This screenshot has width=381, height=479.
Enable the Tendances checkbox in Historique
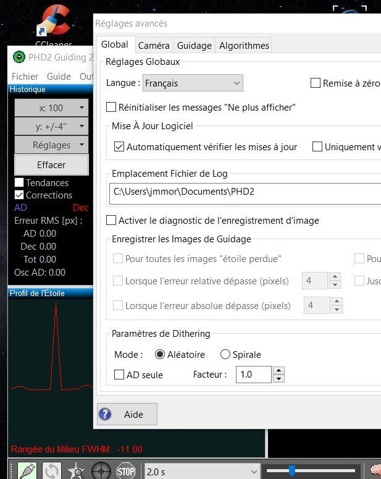click(x=19, y=182)
